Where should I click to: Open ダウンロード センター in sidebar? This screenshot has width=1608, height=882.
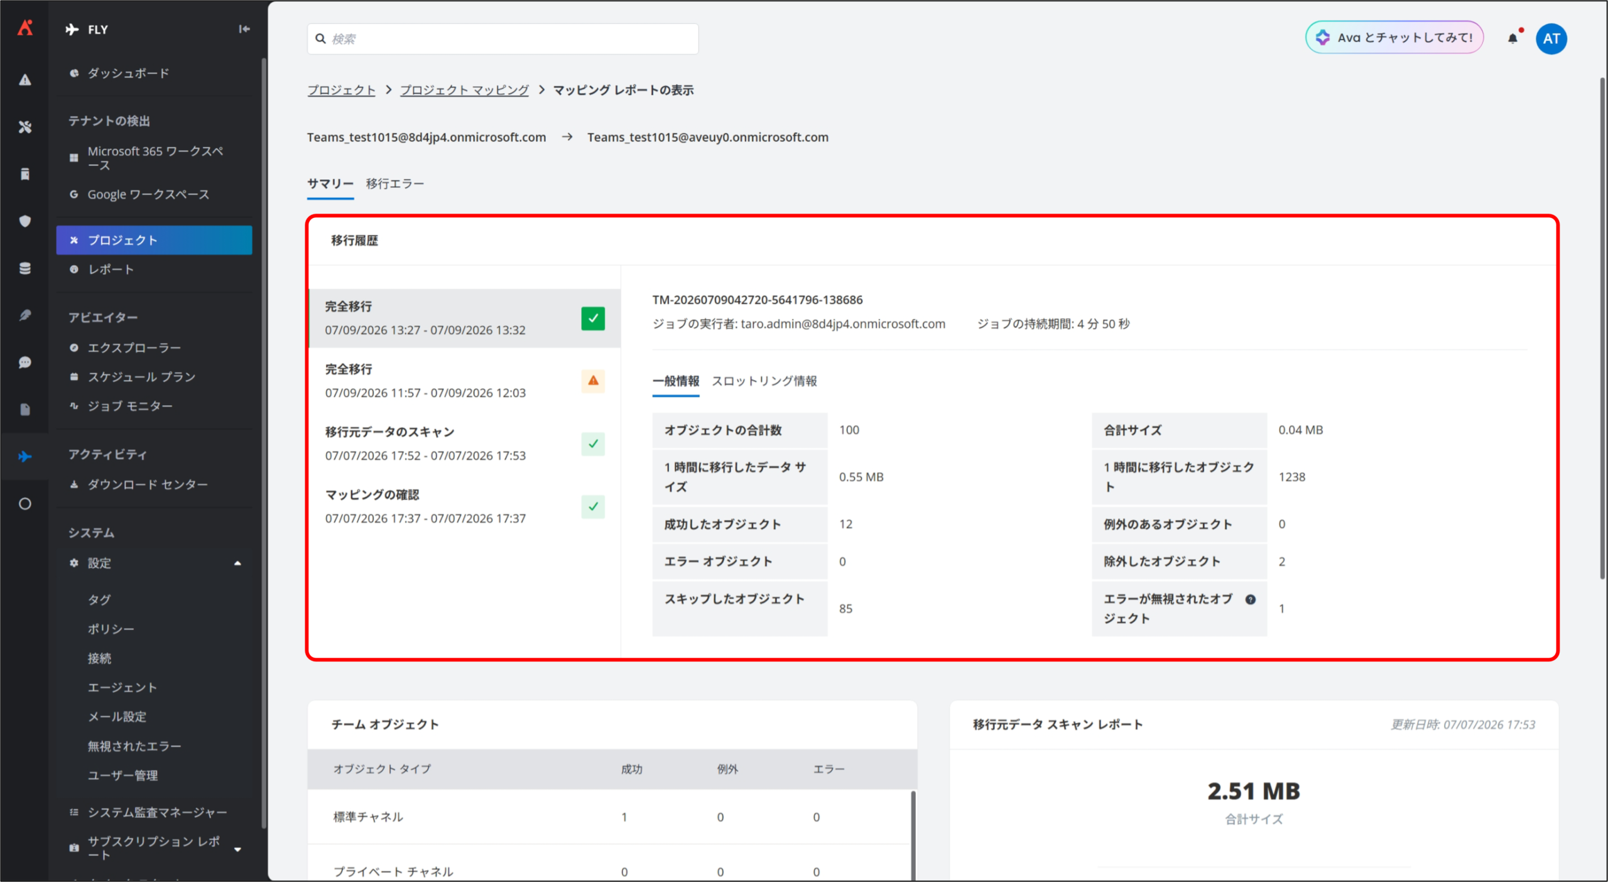[x=148, y=485]
